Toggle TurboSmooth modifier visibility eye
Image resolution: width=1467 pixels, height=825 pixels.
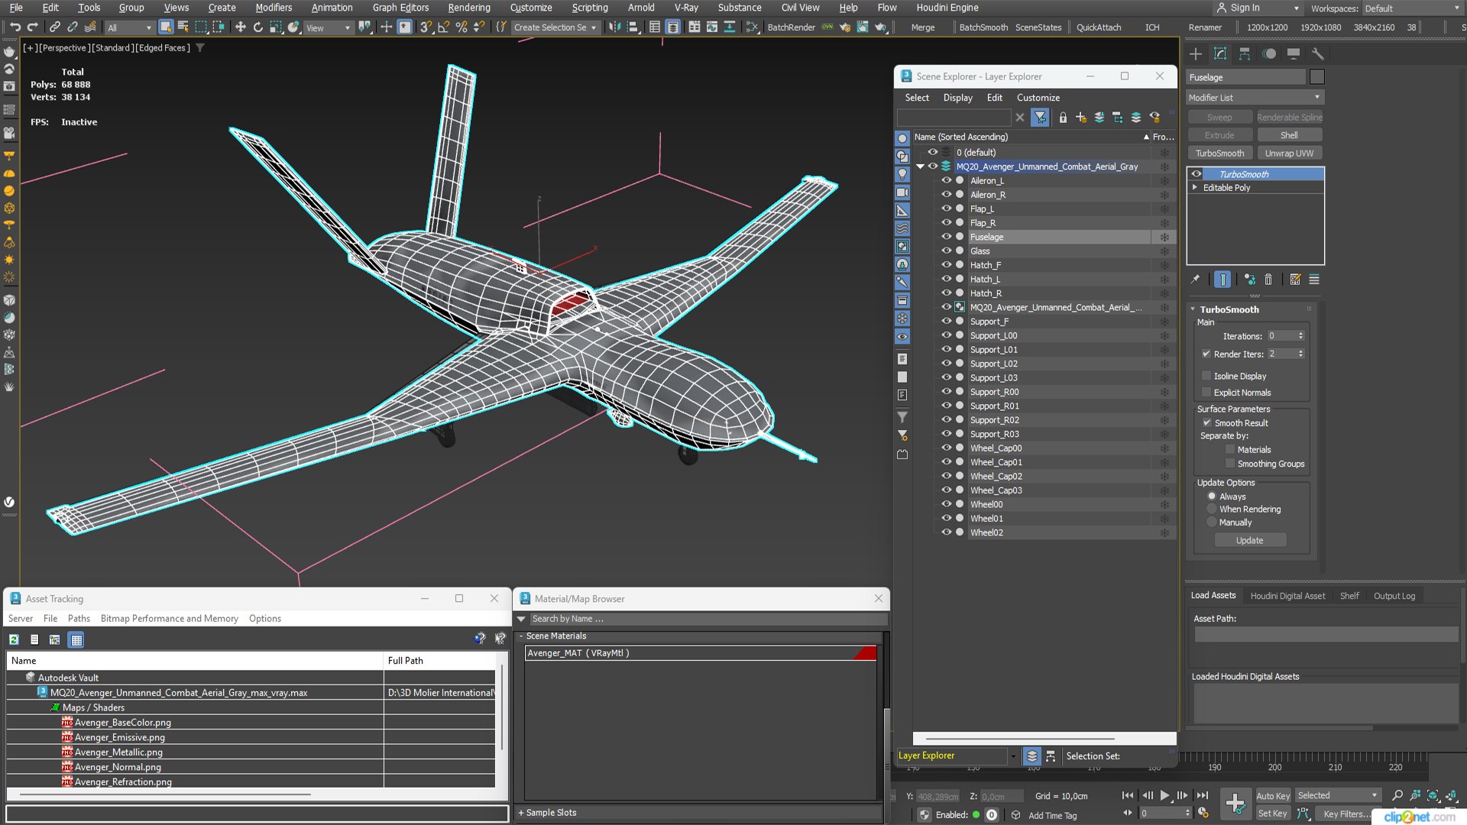point(1197,174)
